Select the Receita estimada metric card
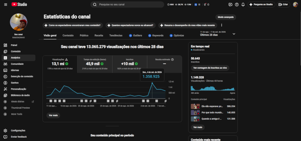This screenshot has width=301, height=141. point(164,64)
